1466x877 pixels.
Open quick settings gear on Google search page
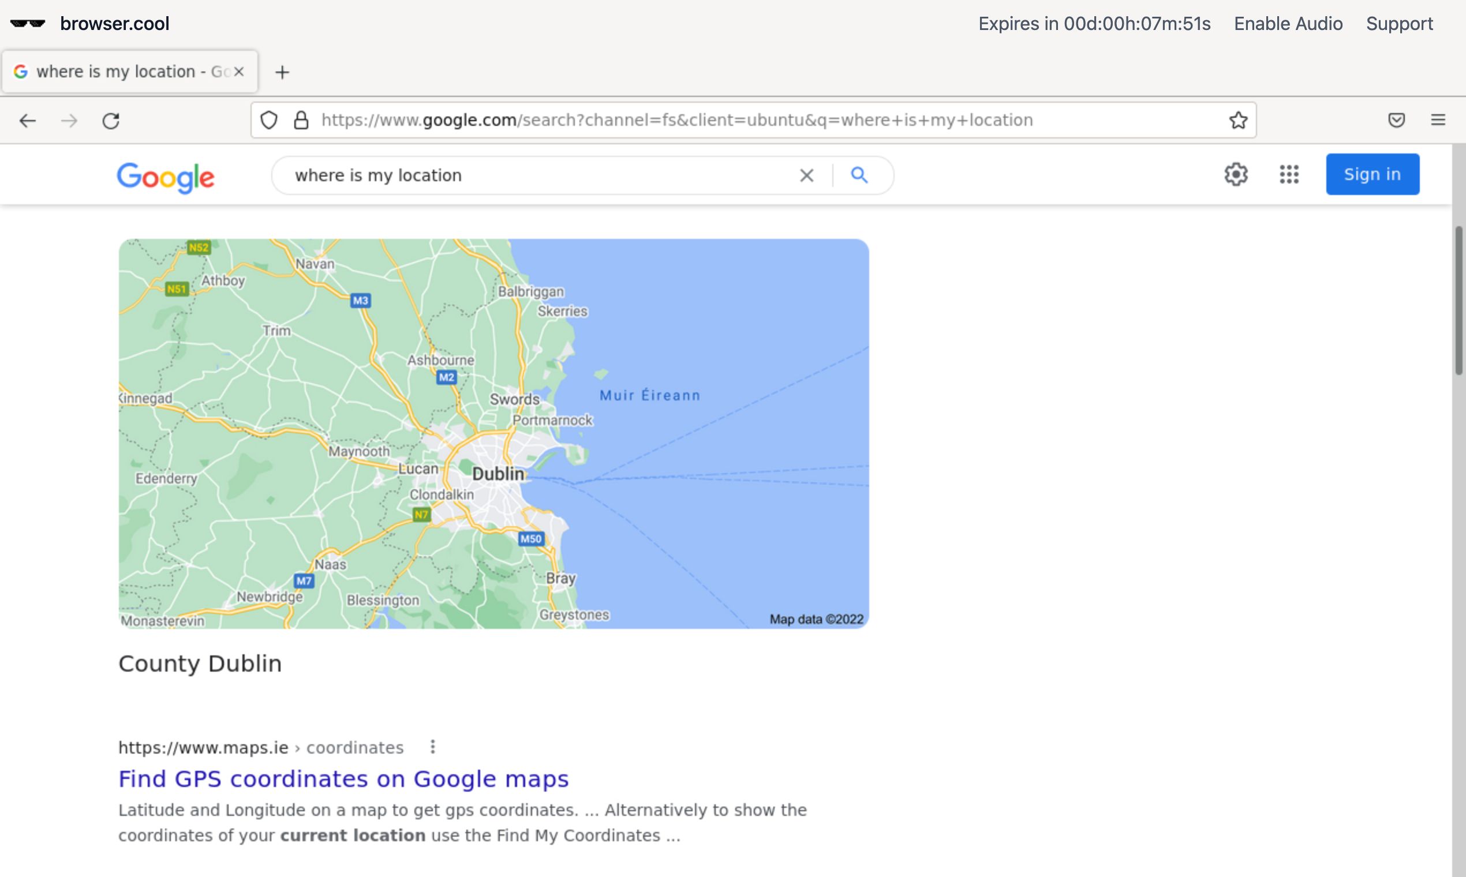1236,174
